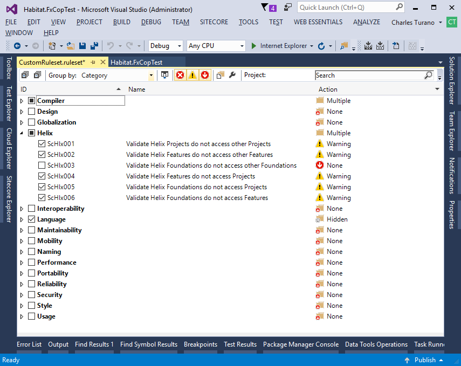The width and height of the screenshot is (461, 366).
Task: Uncheck the ScHlx006 rule checkbox
Action: [x=42, y=197]
